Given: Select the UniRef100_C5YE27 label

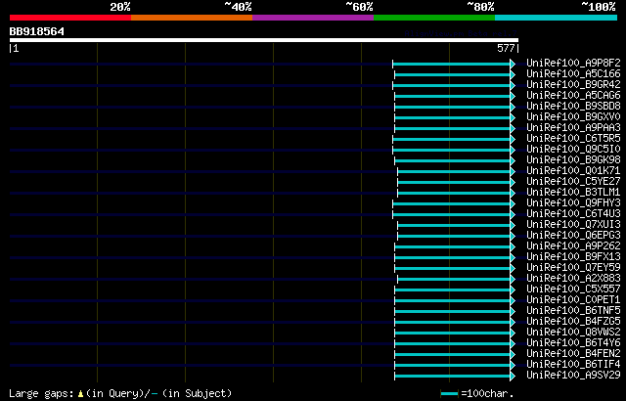Looking at the screenshot, I should click(573, 182).
